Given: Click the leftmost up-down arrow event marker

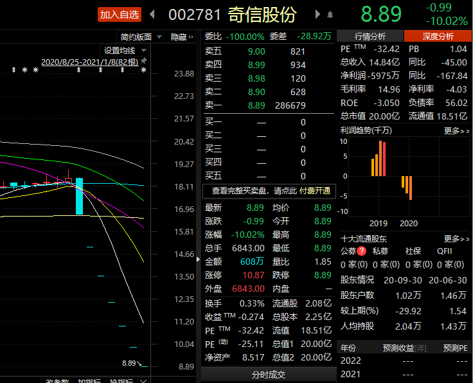Looking at the screenshot, I should point(13,70).
